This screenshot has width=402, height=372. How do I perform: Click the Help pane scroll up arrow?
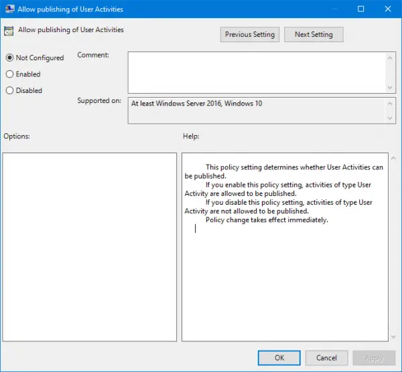(x=393, y=158)
